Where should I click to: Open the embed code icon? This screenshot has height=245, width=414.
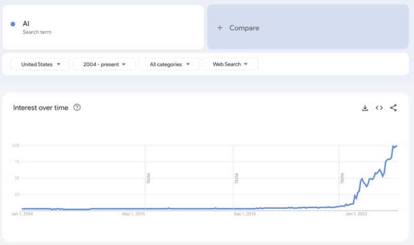(379, 108)
